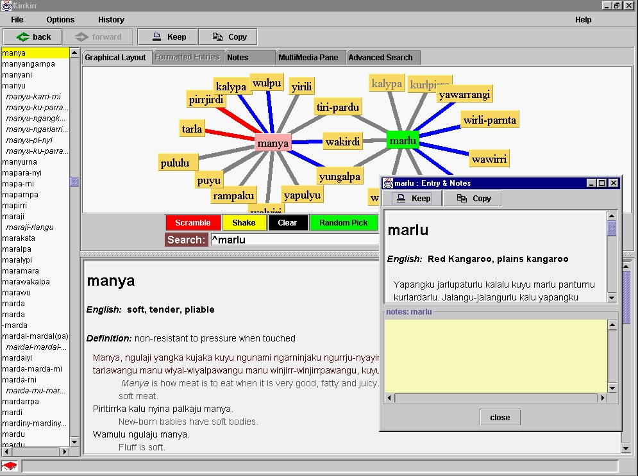Image resolution: width=638 pixels, height=476 pixels.
Task: Click the Kirrkirr title bar Java icon
Action: click(x=6, y=5)
